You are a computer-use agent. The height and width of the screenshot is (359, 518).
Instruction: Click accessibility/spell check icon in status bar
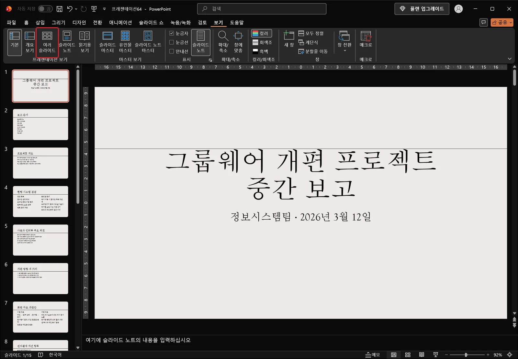[x=40, y=355]
